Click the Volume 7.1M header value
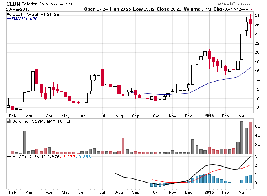The width and height of the screenshot is (267, 196). [198, 9]
